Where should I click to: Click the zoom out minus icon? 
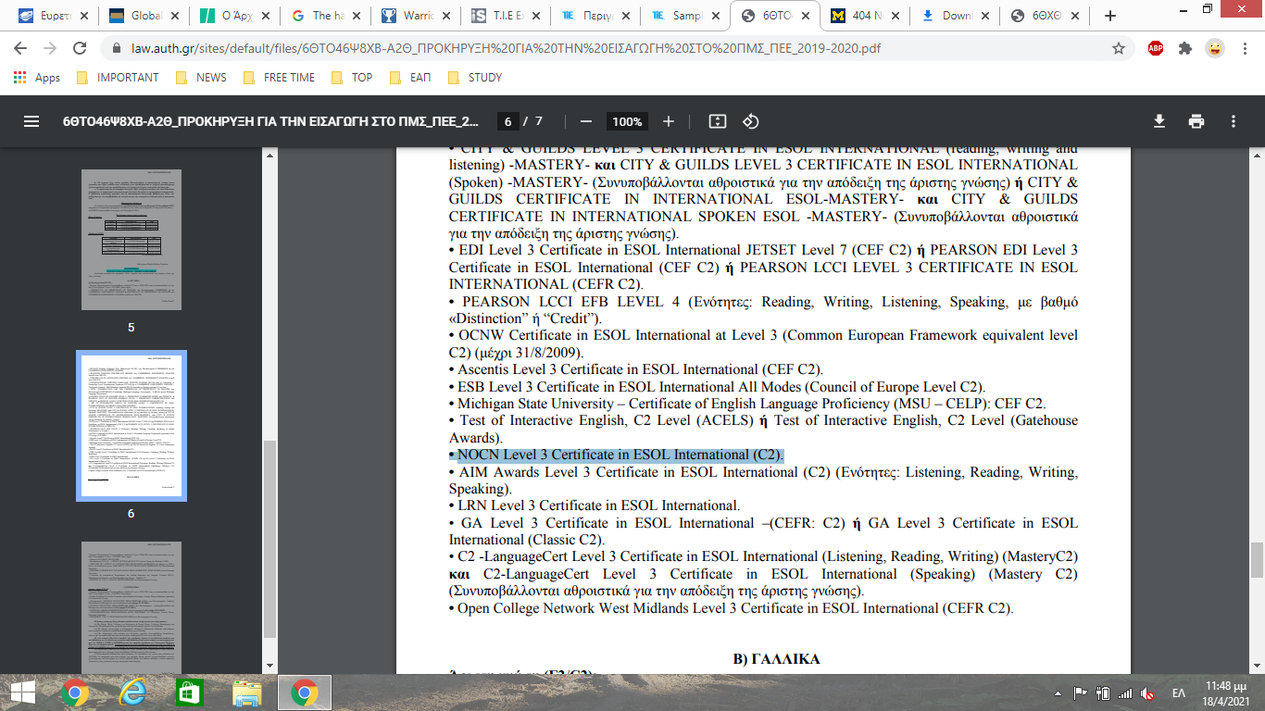click(585, 121)
